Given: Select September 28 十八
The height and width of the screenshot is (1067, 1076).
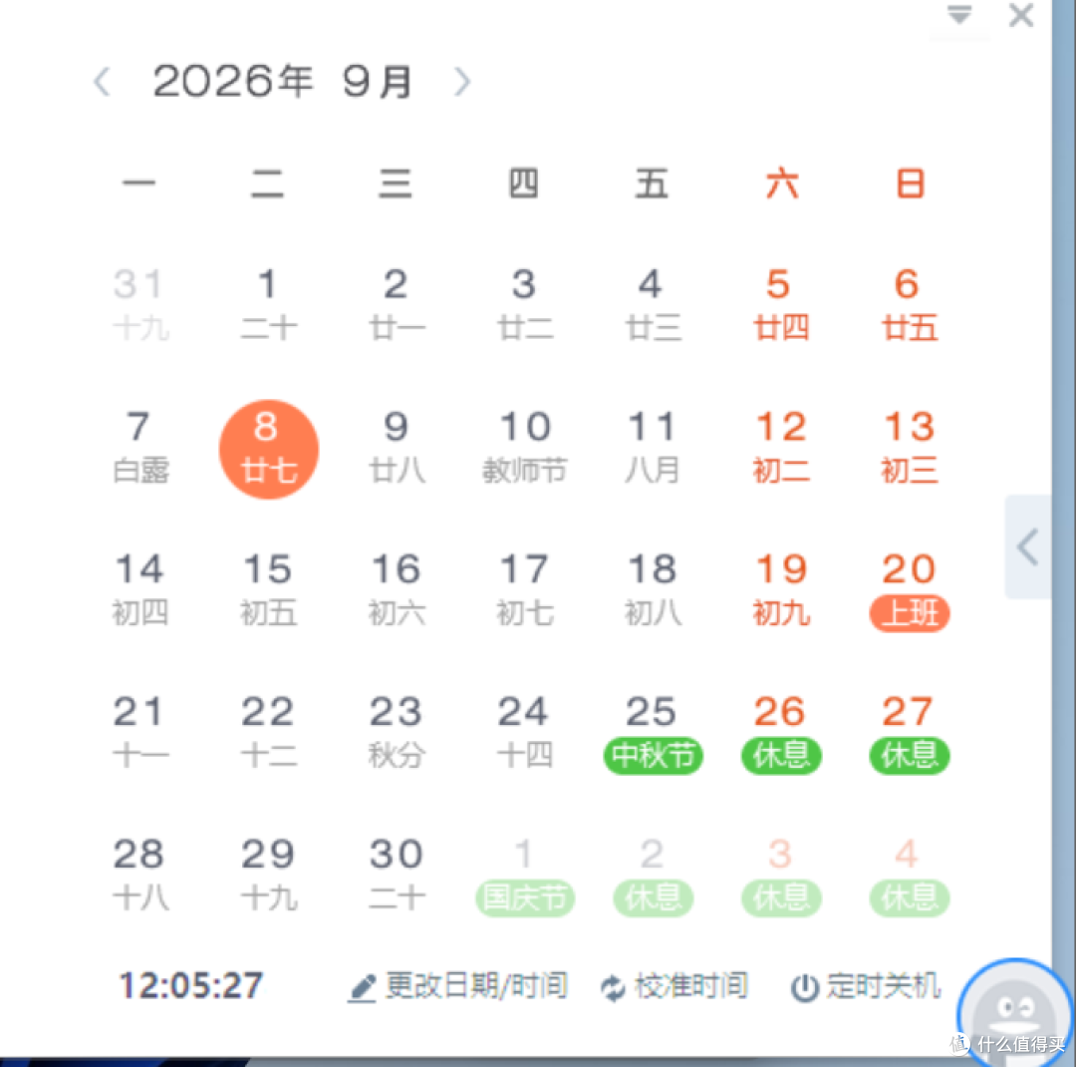Looking at the screenshot, I should coord(140,875).
